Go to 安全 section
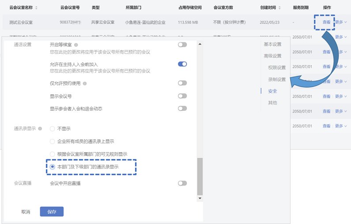351x224 pixels. 272,91
